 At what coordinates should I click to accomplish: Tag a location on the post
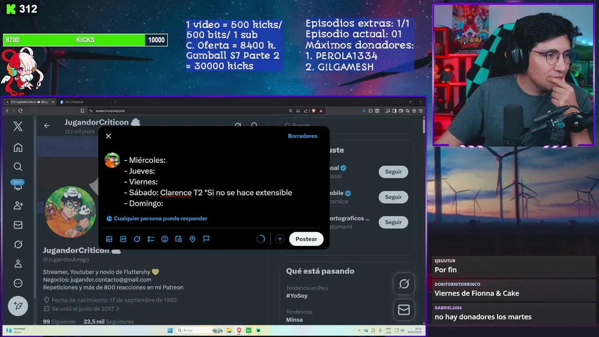click(192, 239)
